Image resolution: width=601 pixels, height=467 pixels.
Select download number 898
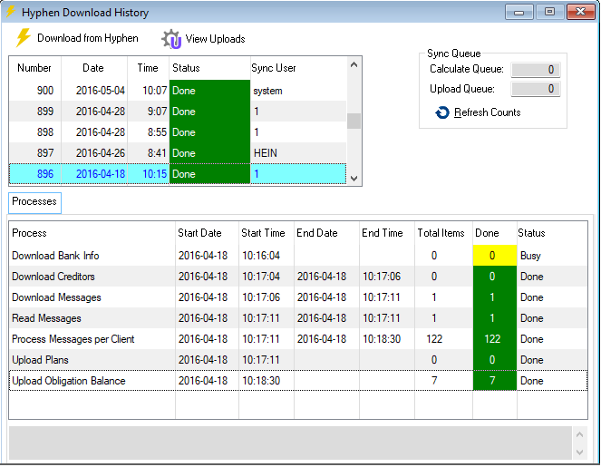[178, 132]
